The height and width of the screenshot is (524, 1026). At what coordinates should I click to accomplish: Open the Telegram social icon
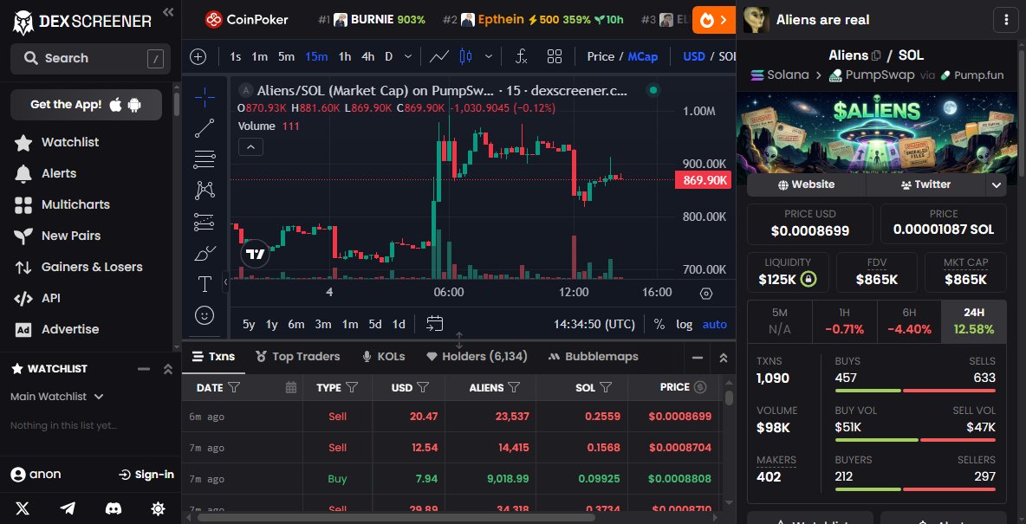coord(68,508)
